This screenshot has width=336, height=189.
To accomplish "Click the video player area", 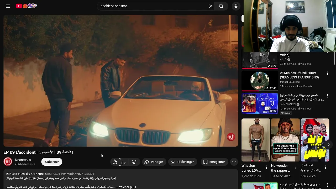I will [x=121, y=81].
